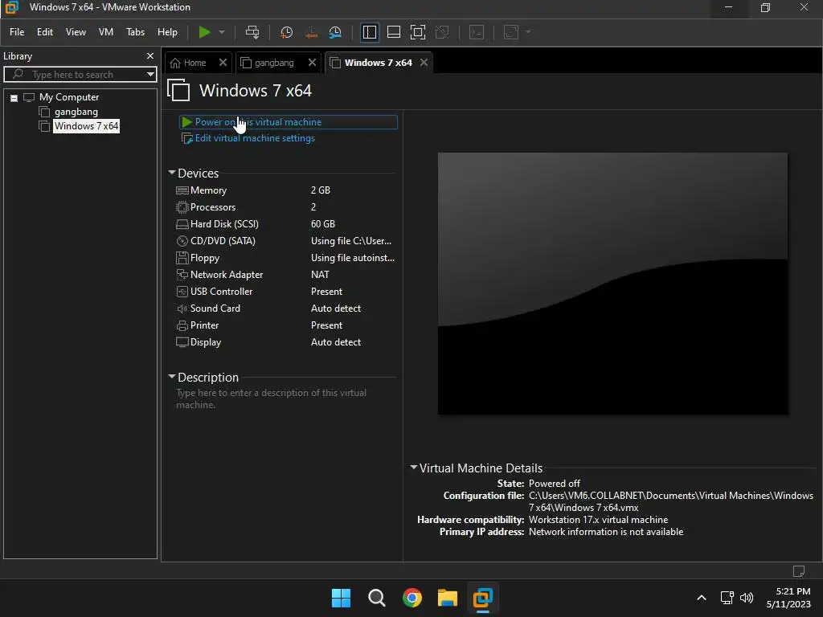This screenshot has height=617, width=823.
Task: Collapse the Description section
Action: pos(172,377)
